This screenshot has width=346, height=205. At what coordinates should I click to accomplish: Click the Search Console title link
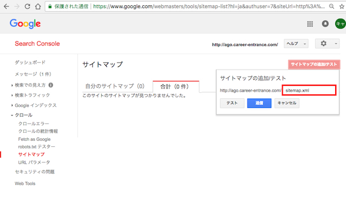(x=37, y=44)
